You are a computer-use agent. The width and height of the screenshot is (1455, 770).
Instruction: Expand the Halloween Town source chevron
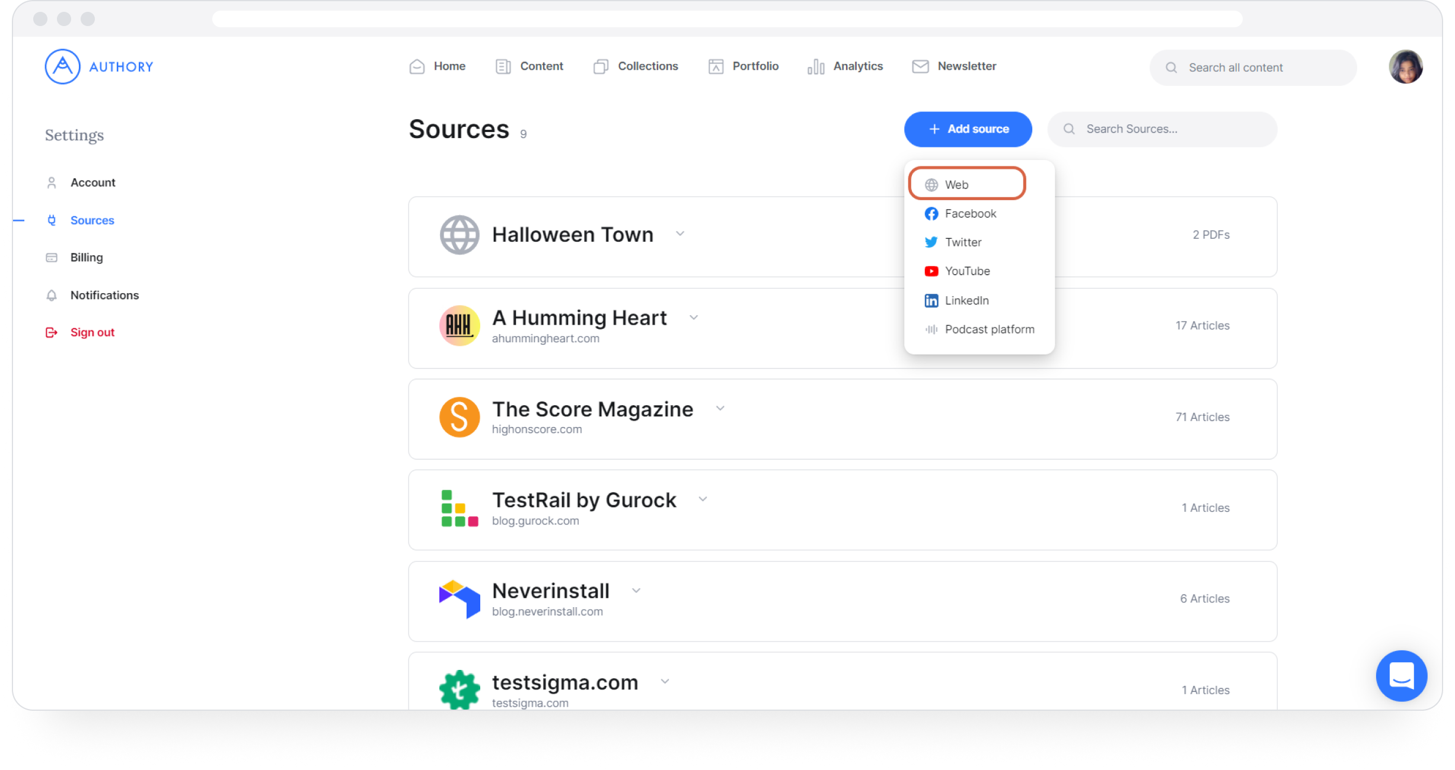click(680, 233)
